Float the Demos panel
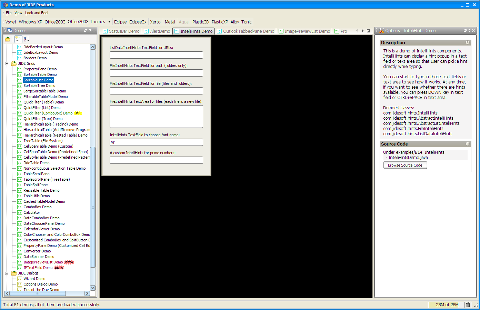 86,31
